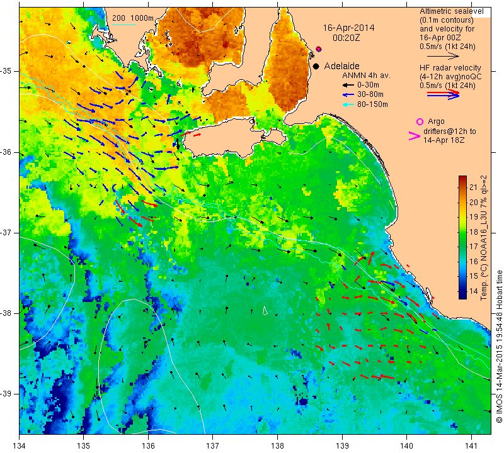Screen dimensions: 504x453
Task: Click the drifters@12h to legend text
Action: pos(450,131)
